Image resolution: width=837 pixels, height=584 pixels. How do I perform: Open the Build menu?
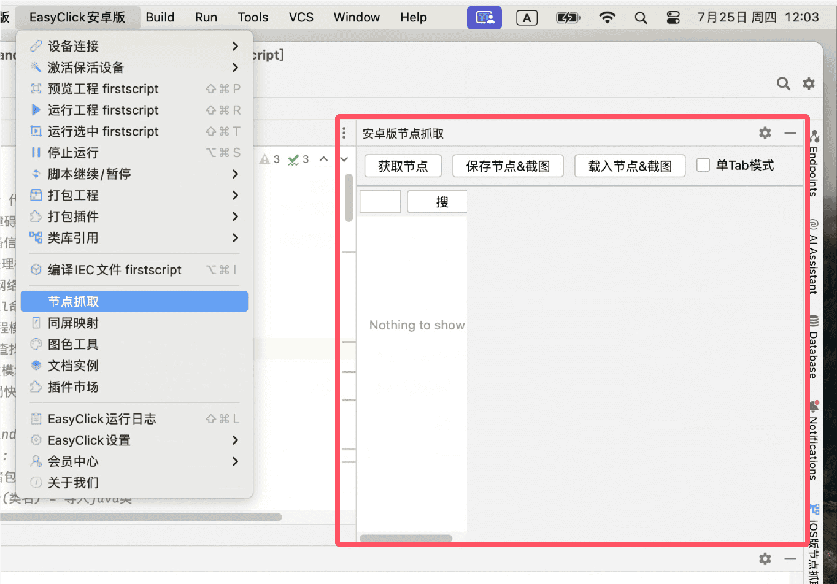[x=160, y=18]
